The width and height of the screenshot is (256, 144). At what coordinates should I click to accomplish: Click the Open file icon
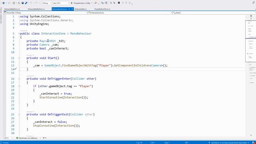tap(19, 3)
